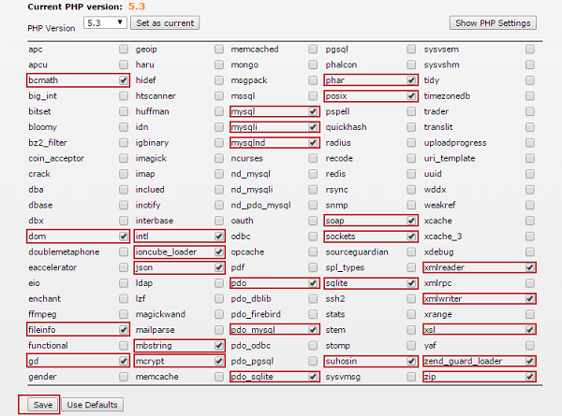Open Show PHP Settings
Viewport: 562px width, 416px height.
click(x=493, y=23)
